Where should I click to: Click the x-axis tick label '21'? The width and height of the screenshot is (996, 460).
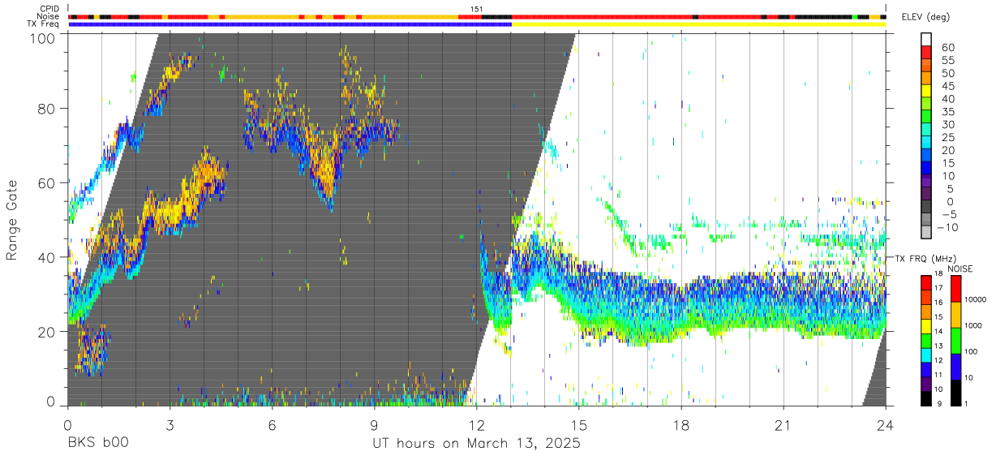pyautogui.click(x=783, y=424)
